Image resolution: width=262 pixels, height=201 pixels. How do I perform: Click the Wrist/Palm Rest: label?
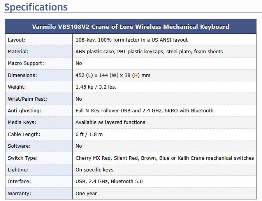pyautogui.click(x=27, y=99)
